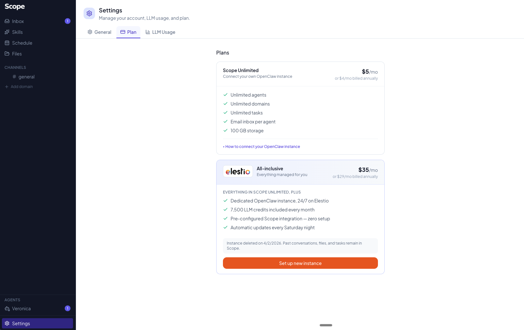Viewport: 524px width, 330px height.
Task: Click the bottom horizontal drag handle
Action: (x=326, y=325)
